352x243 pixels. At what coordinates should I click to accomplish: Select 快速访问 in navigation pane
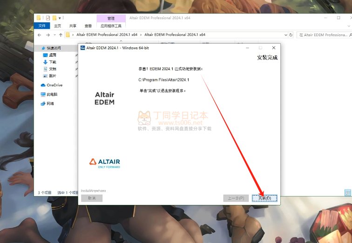coord(54,48)
